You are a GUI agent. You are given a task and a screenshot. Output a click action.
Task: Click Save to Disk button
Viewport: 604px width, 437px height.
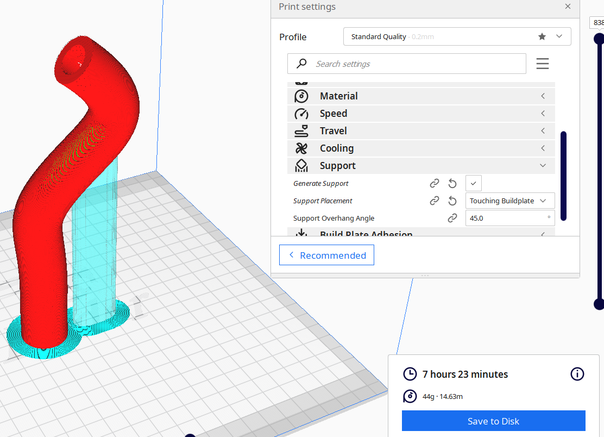[x=493, y=421]
